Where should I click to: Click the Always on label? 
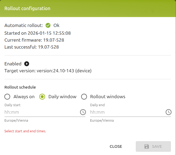coord(24,97)
